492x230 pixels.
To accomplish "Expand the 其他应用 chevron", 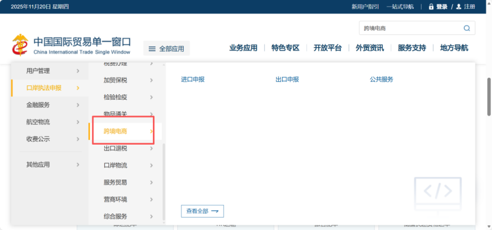I will (78, 164).
